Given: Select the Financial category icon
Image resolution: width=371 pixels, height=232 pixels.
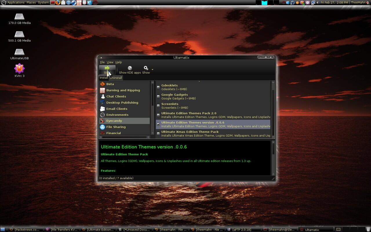Looking at the screenshot, I should pyautogui.click(x=102, y=133).
